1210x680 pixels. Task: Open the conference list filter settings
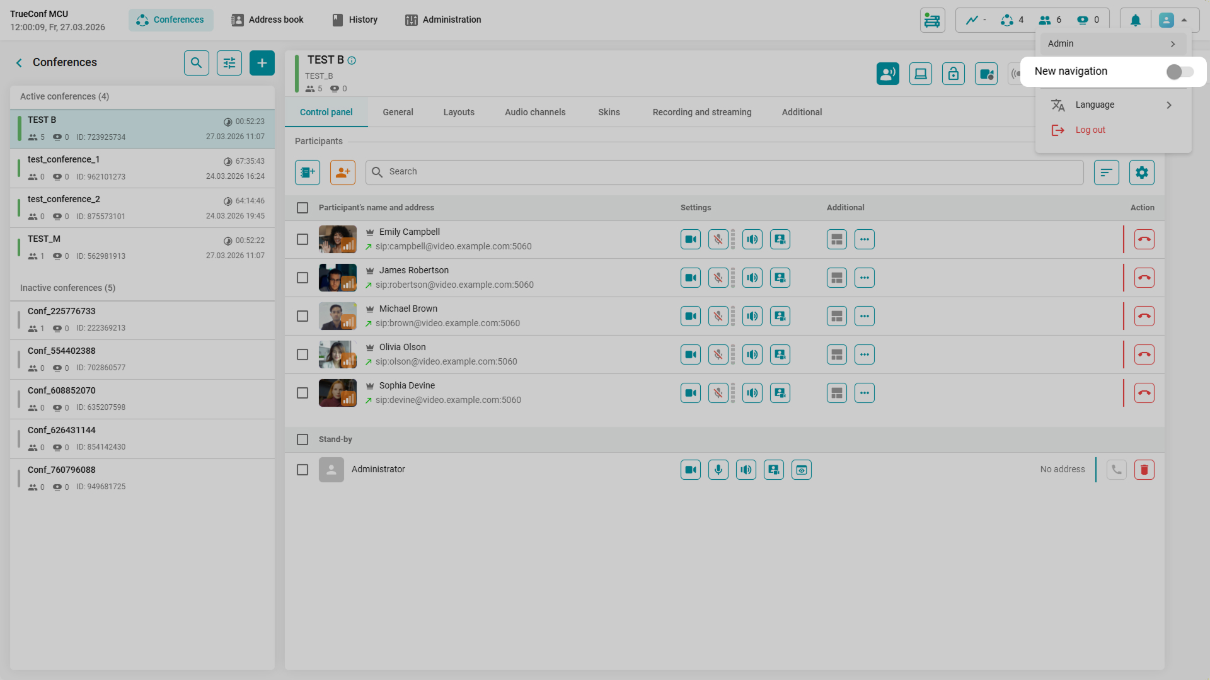[229, 63]
